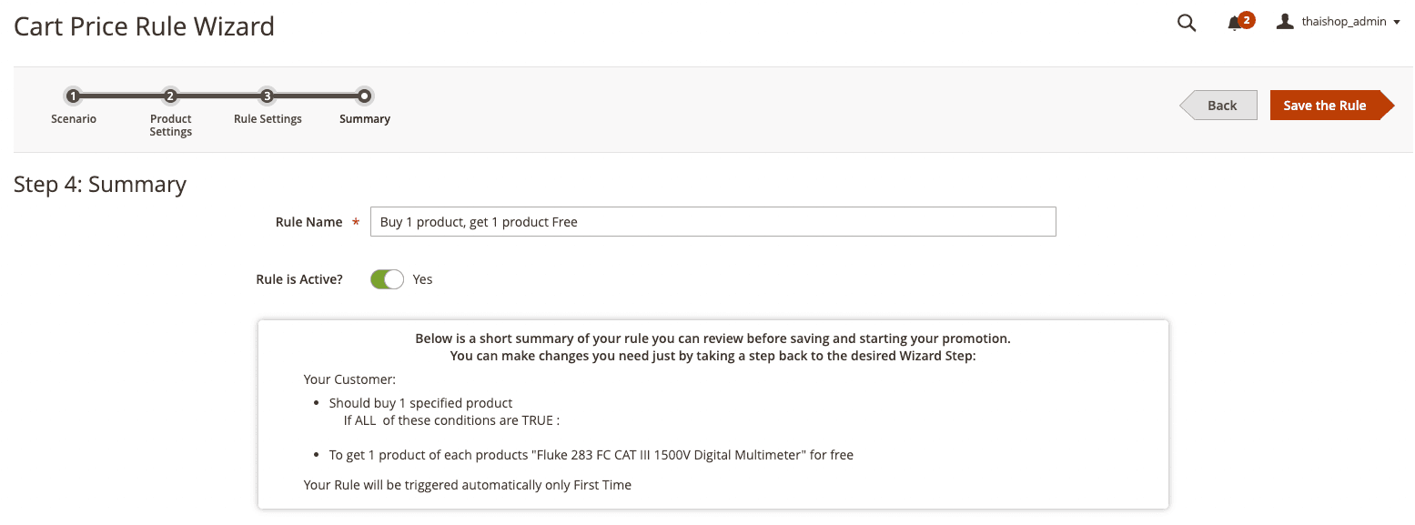Click the current Summary step circle
Viewport: 1415px width, 525px height.
[364, 96]
